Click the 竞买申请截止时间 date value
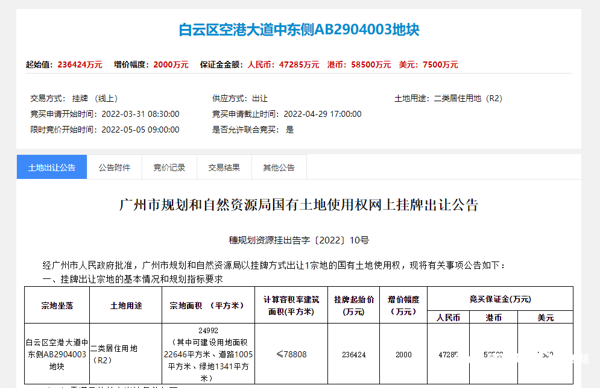Image resolution: width=600 pixels, height=388 pixels. coord(323,114)
